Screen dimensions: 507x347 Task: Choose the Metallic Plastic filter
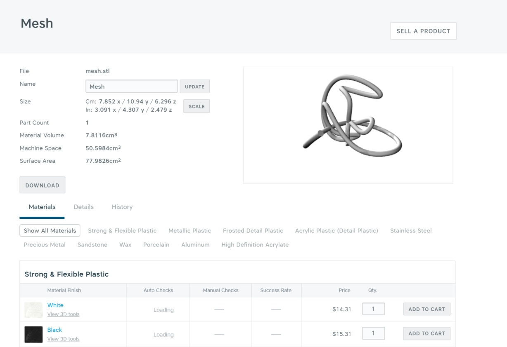[190, 231]
